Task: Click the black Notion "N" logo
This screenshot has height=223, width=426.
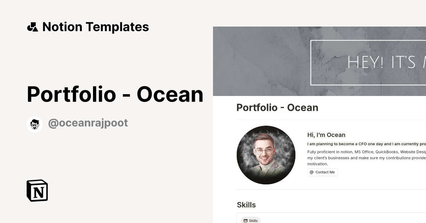Action: pos(37,190)
